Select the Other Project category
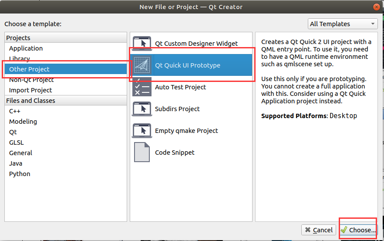The image size is (384, 241). [66, 69]
